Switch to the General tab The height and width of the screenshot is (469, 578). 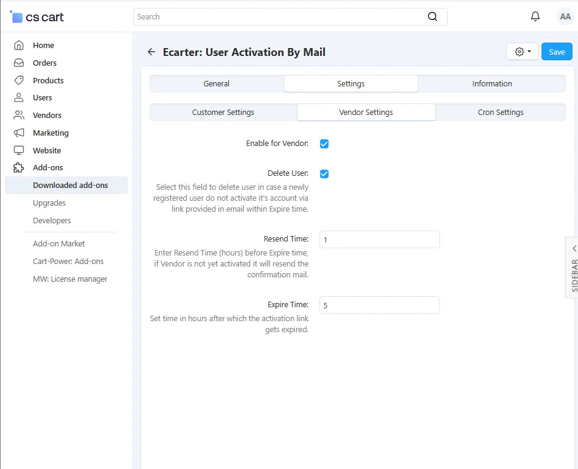pyautogui.click(x=217, y=84)
